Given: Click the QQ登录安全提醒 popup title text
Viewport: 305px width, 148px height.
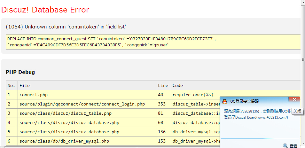Looking at the screenshot, I should pyautogui.click(x=245, y=101).
